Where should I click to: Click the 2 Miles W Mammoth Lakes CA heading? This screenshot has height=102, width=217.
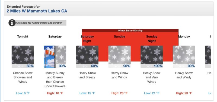click(x=37, y=11)
